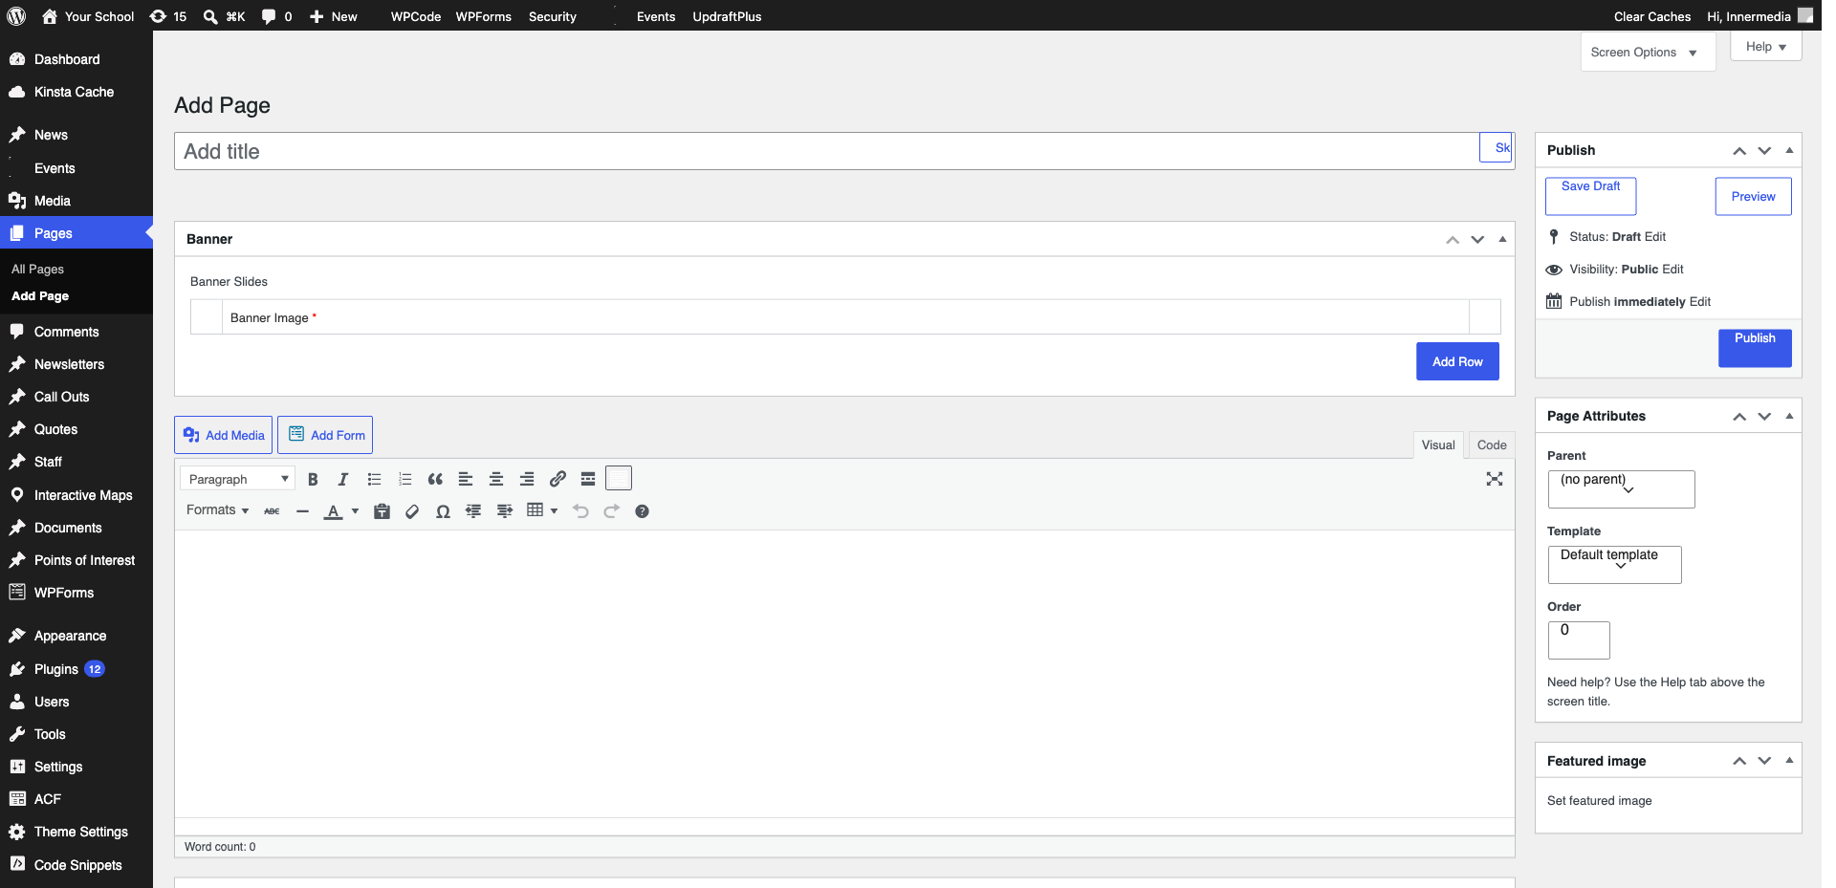Click the Add Media button
Image resolution: width=1836 pixels, height=888 pixels.
point(223,435)
